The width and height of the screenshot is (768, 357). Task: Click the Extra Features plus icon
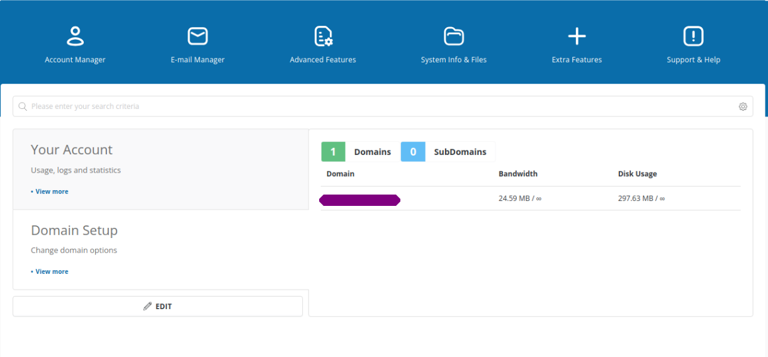577,37
